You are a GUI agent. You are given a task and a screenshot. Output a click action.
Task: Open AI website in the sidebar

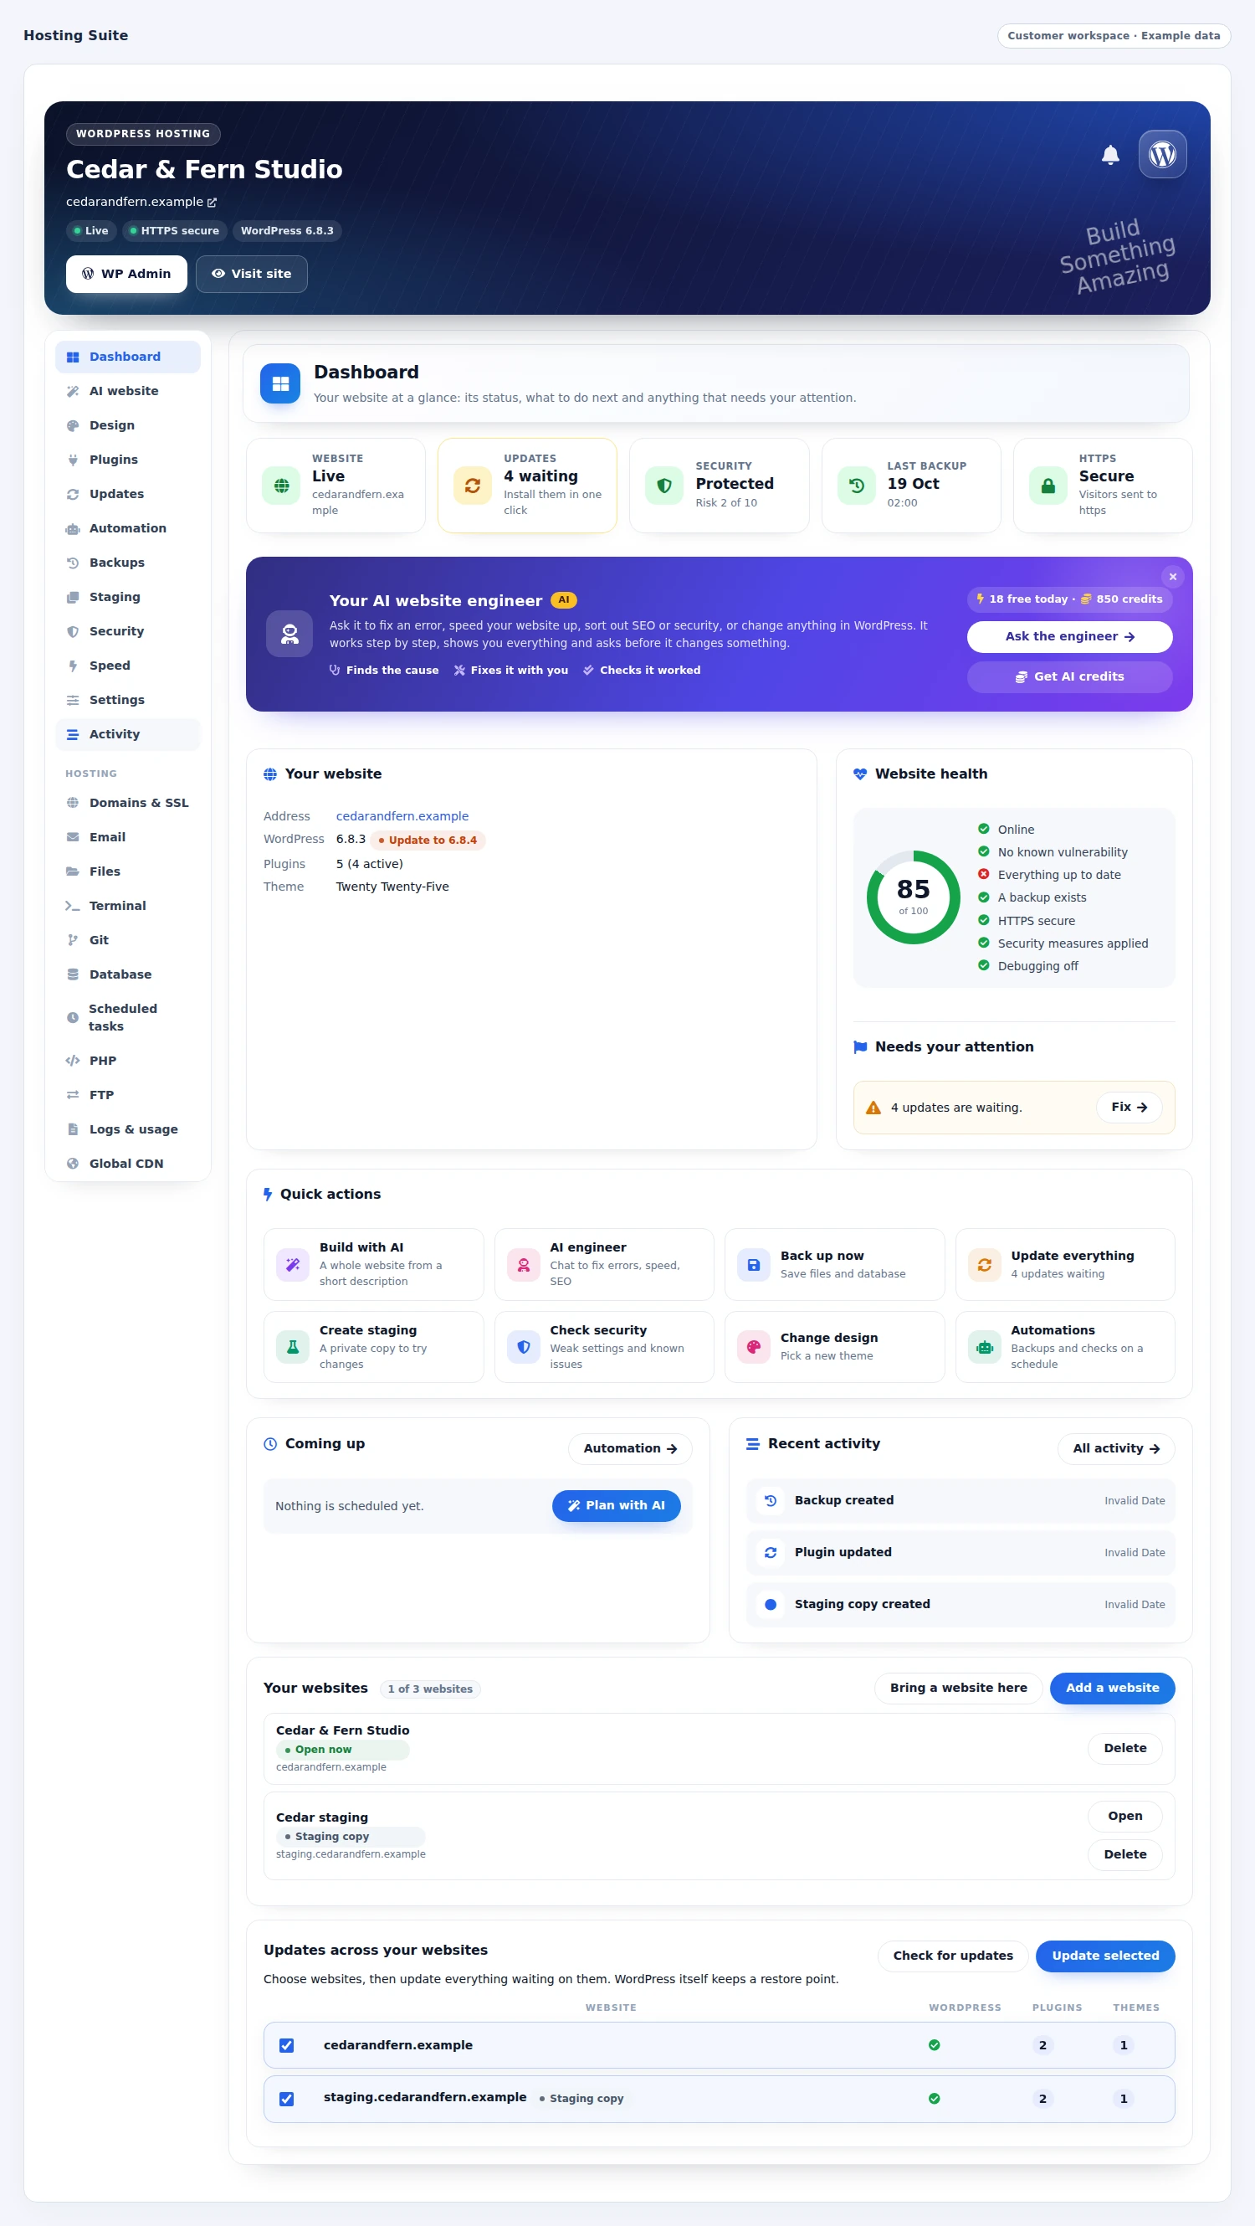click(128, 392)
